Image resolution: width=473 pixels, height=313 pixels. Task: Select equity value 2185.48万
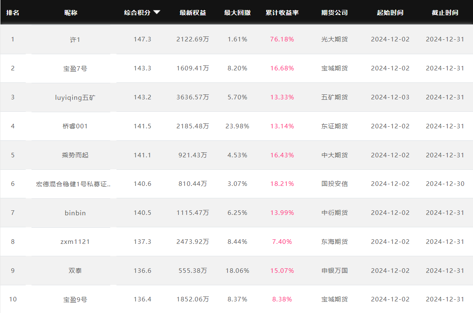(193, 126)
